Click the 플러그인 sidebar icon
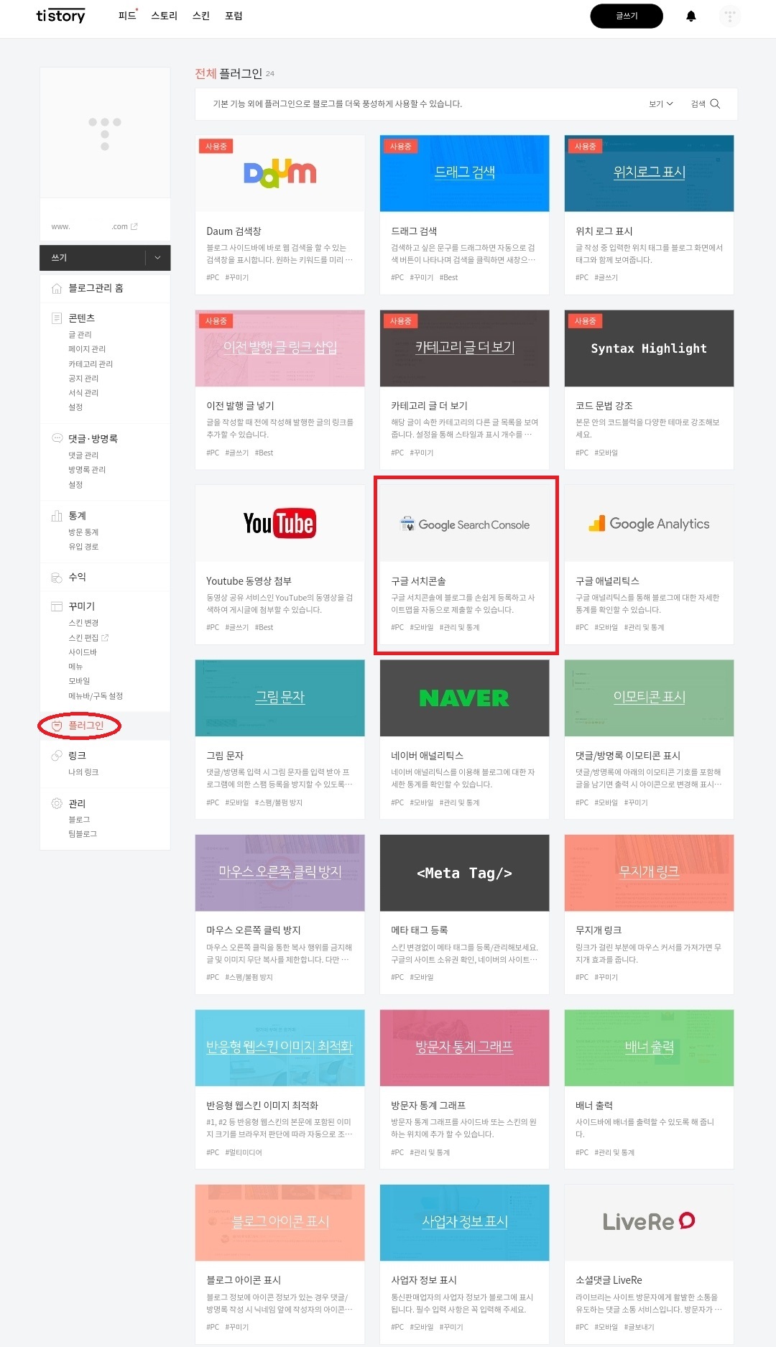Image resolution: width=776 pixels, height=1347 pixels. 57,726
